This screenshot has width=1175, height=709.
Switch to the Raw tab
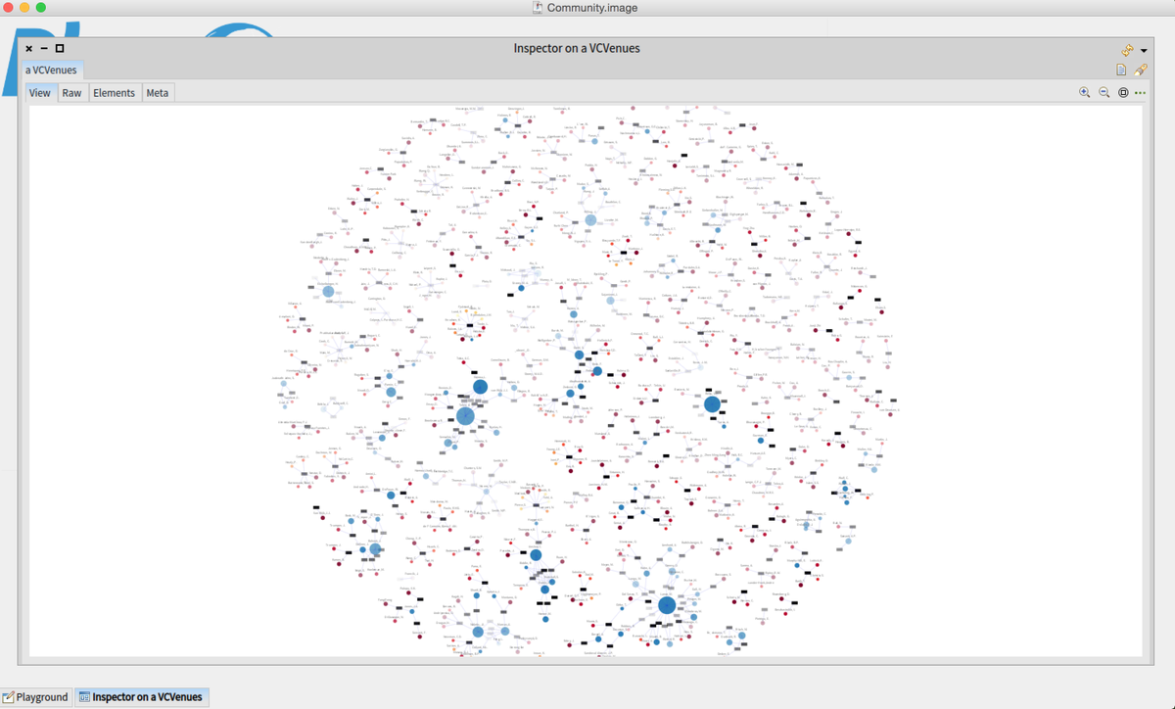[71, 93]
